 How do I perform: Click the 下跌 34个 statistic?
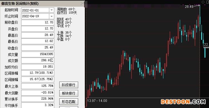point(64,36)
